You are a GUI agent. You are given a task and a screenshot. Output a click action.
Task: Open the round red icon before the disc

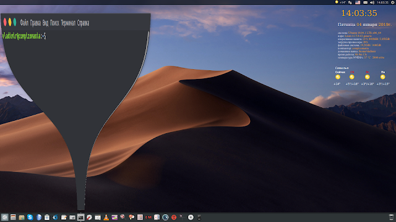(174, 217)
